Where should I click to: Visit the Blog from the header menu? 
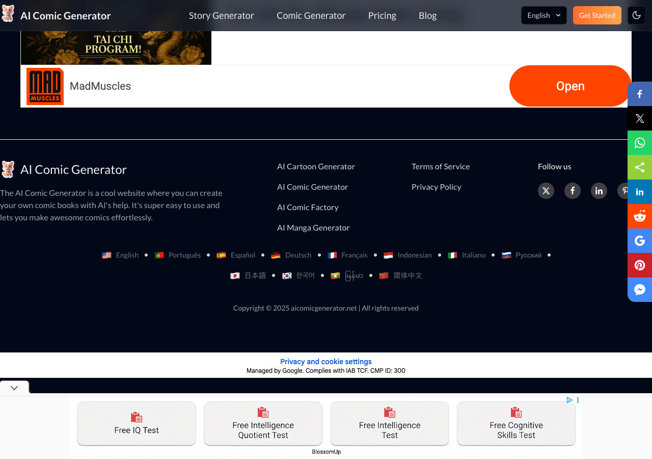pyautogui.click(x=427, y=15)
